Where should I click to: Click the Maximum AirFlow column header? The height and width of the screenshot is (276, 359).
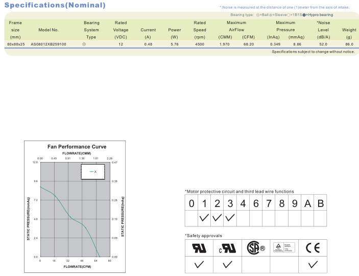pyautogui.click(x=236, y=26)
